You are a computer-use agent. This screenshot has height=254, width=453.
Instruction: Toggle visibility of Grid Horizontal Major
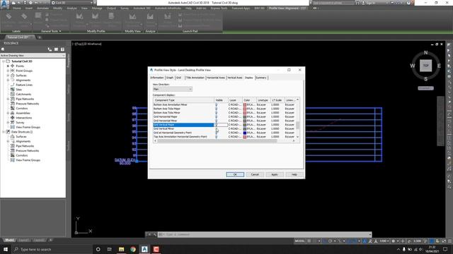(x=216, y=117)
